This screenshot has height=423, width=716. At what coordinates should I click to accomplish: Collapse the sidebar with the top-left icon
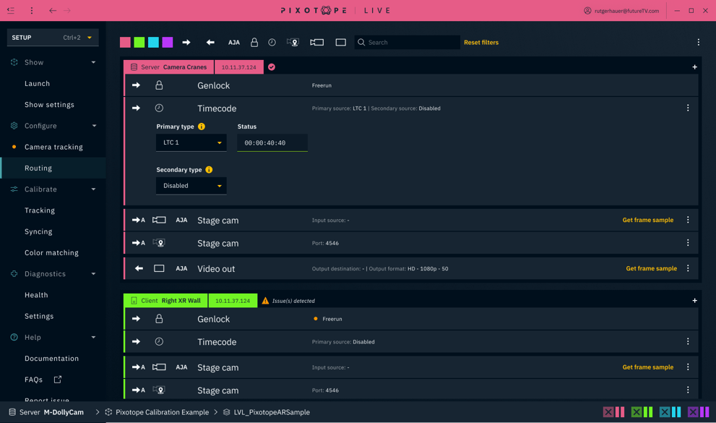[x=11, y=10]
